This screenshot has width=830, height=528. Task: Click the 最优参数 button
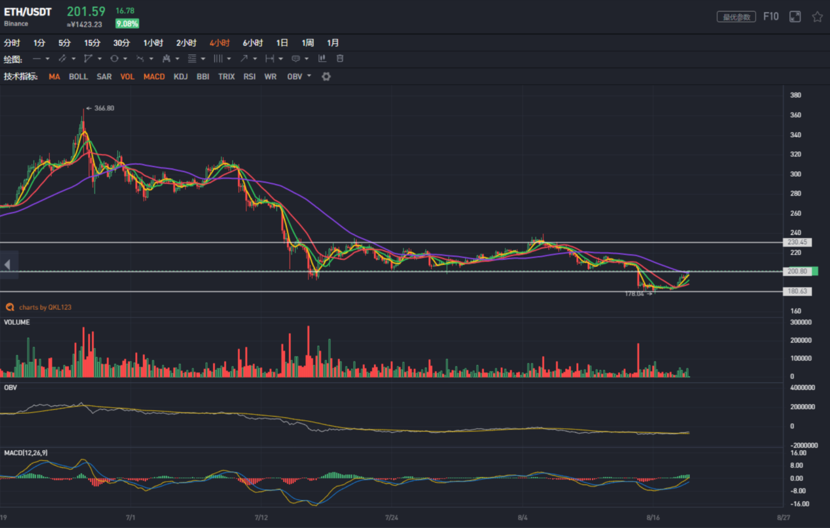pos(736,17)
